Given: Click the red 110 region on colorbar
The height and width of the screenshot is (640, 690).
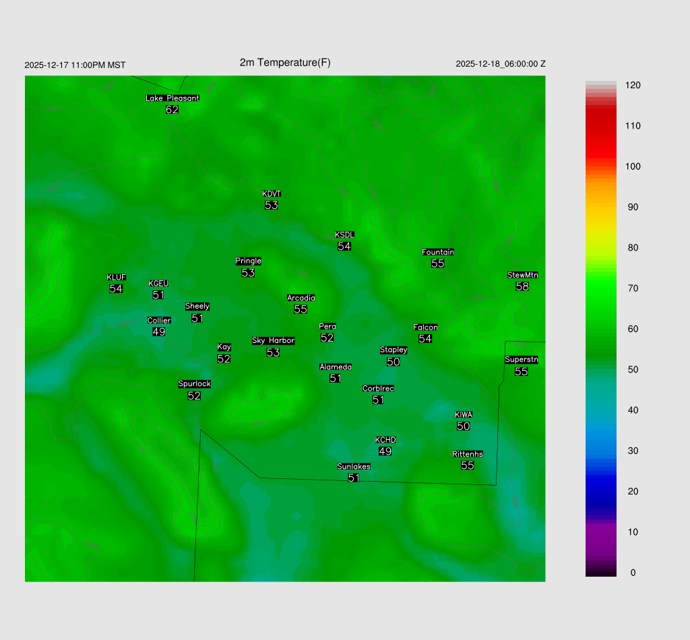Looking at the screenshot, I should (x=600, y=126).
